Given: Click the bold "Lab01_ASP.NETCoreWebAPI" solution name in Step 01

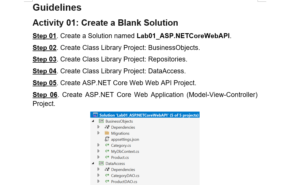Looking at the screenshot, I should [183, 36].
